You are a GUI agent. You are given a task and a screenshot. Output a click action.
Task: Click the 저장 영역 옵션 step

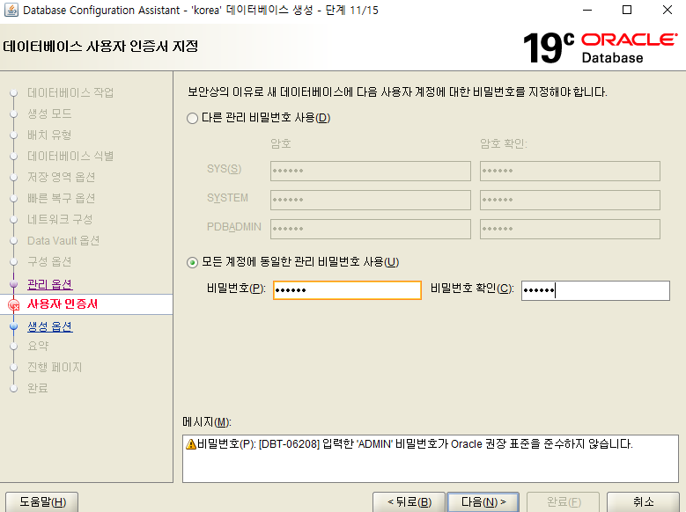pyautogui.click(x=62, y=177)
